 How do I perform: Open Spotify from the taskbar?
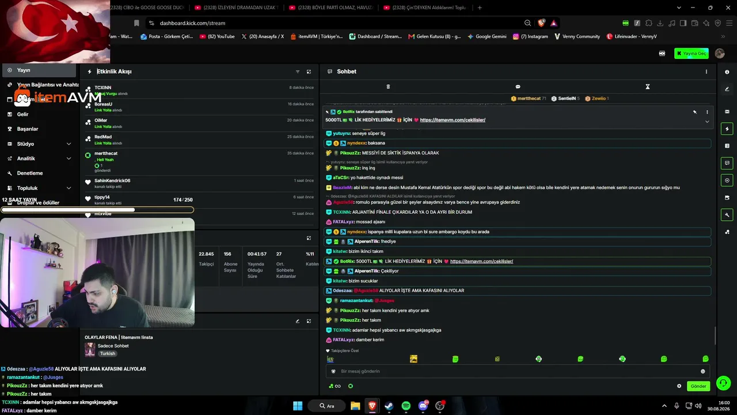(406, 406)
